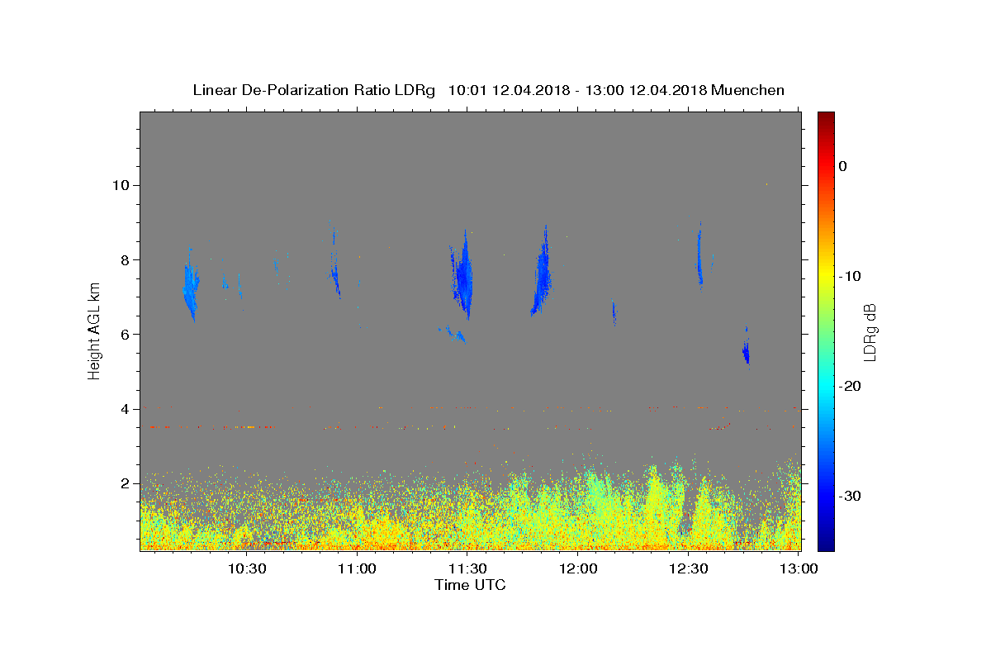Click the height tick label 2
The image size is (991, 661).
pos(126,483)
